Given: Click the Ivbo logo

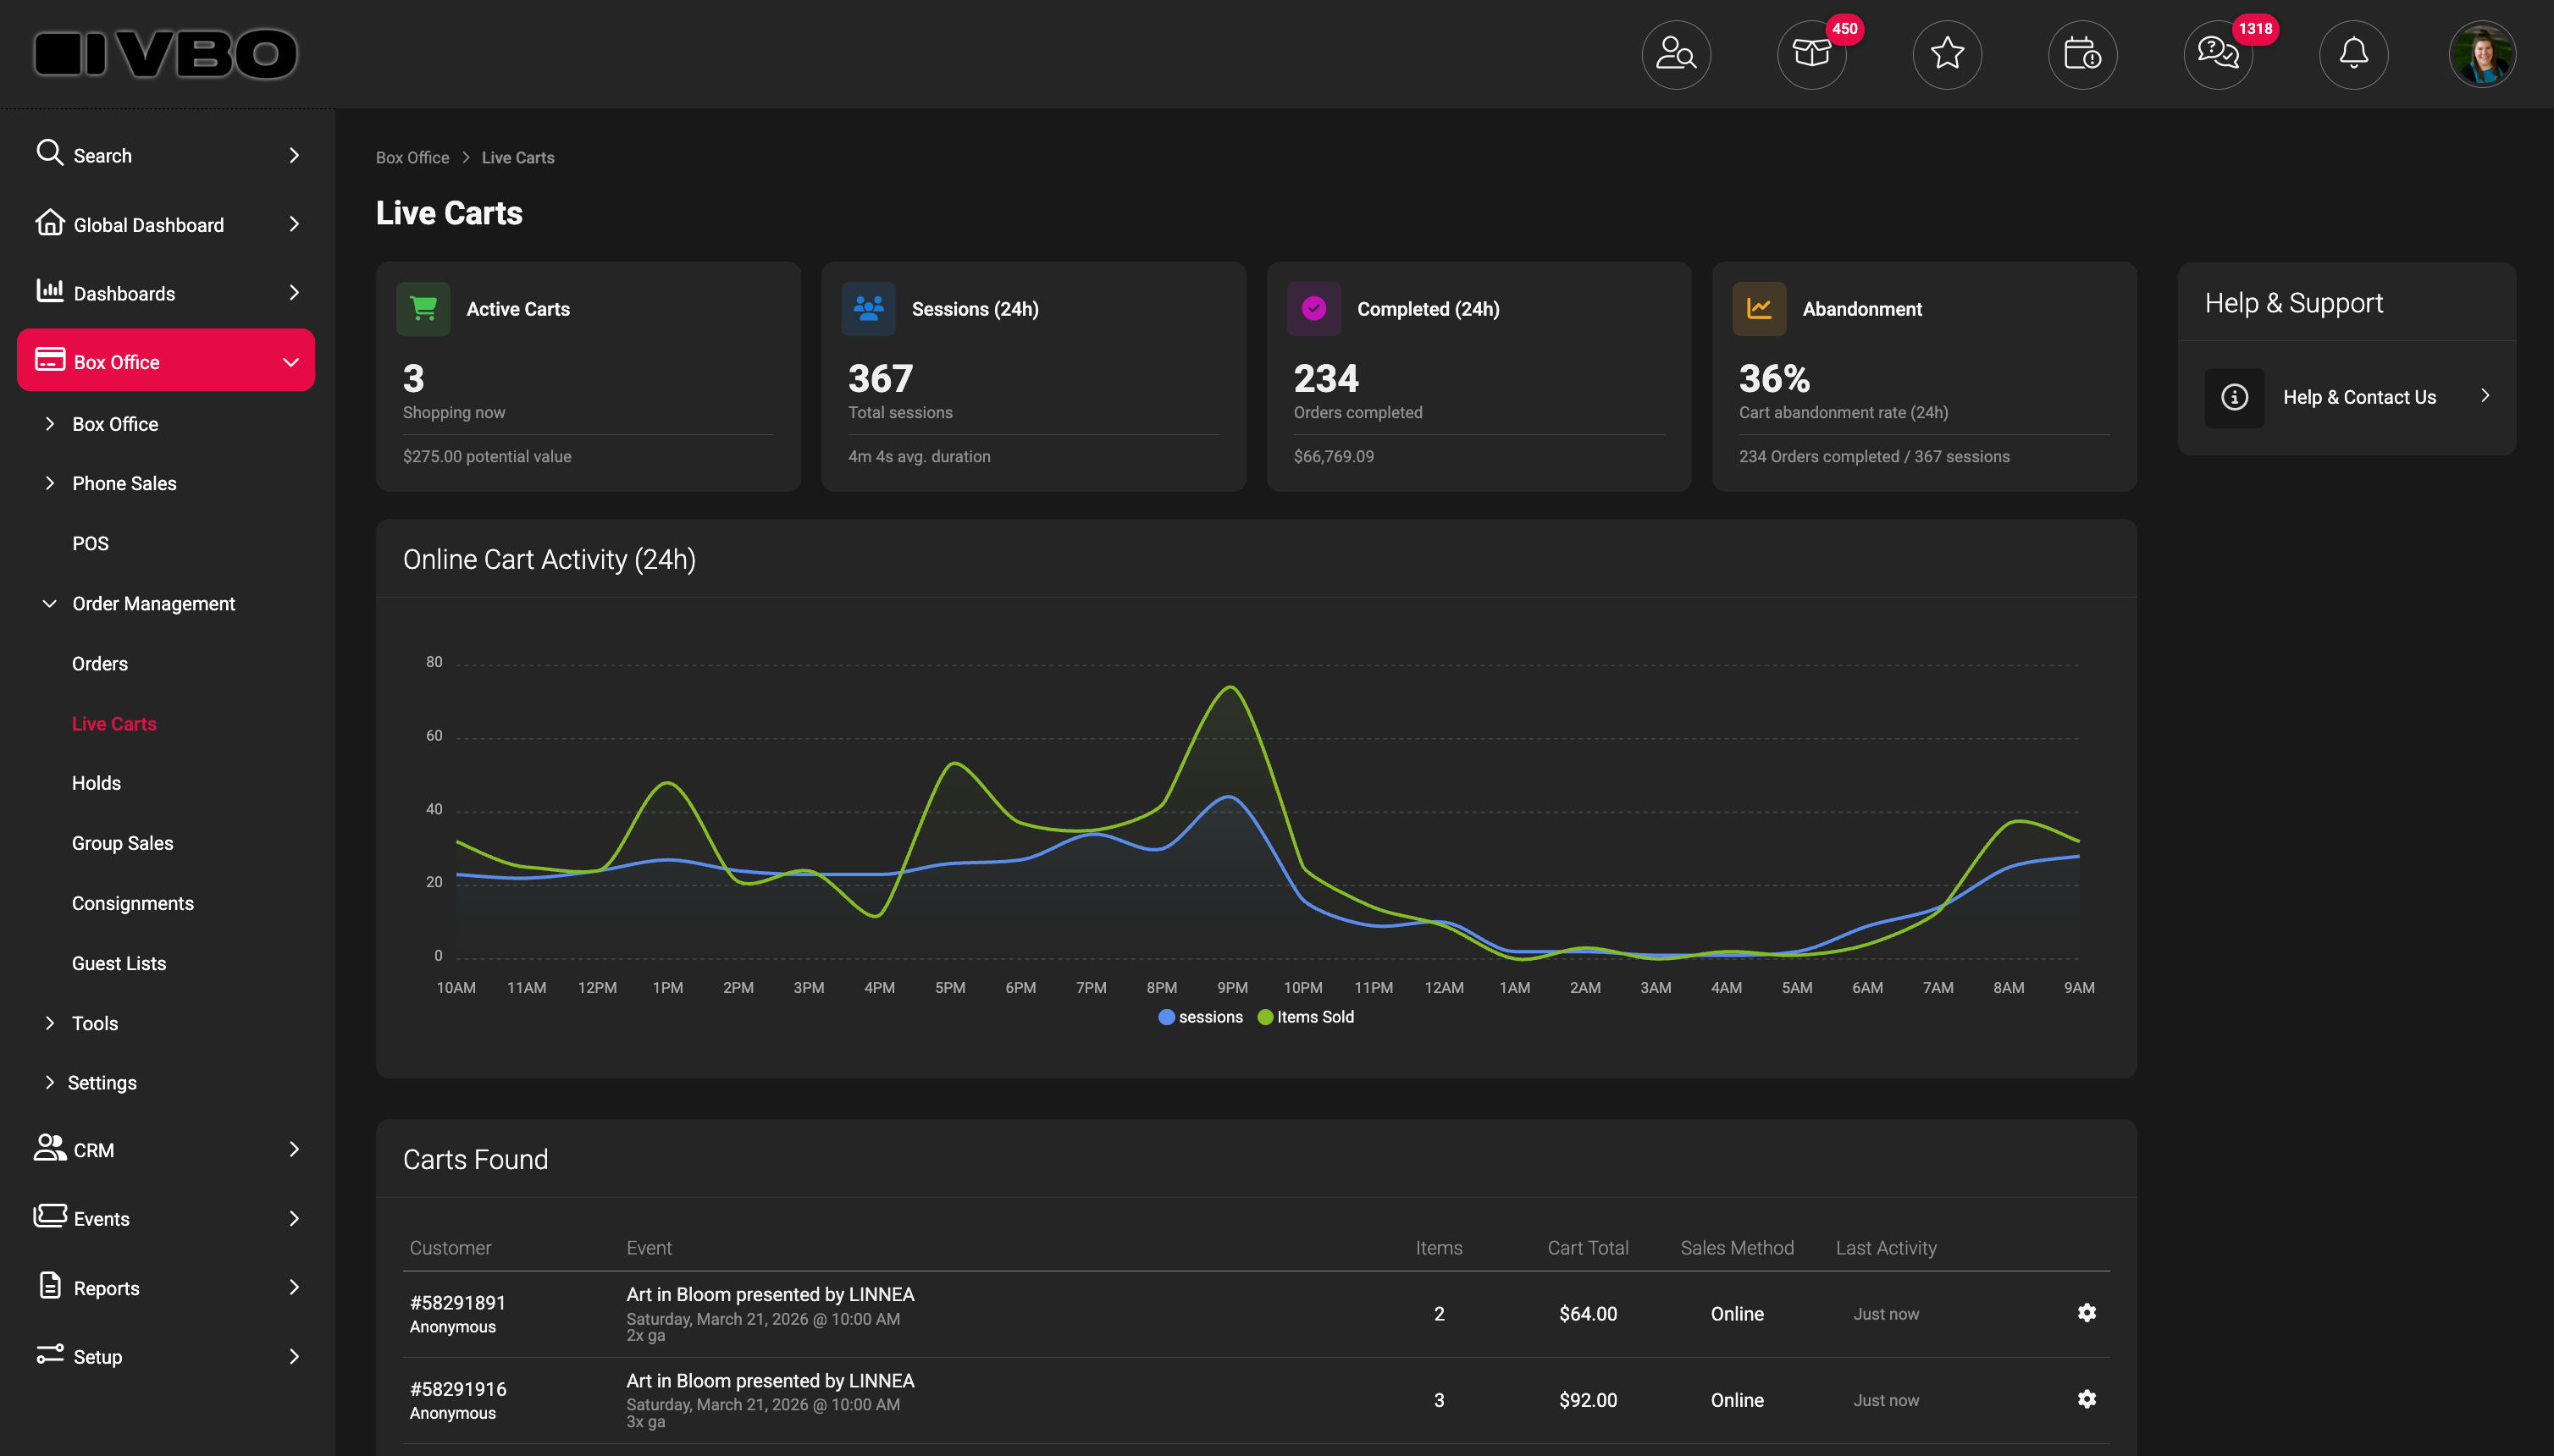Looking at the screenshot, I should pos(166,54).
